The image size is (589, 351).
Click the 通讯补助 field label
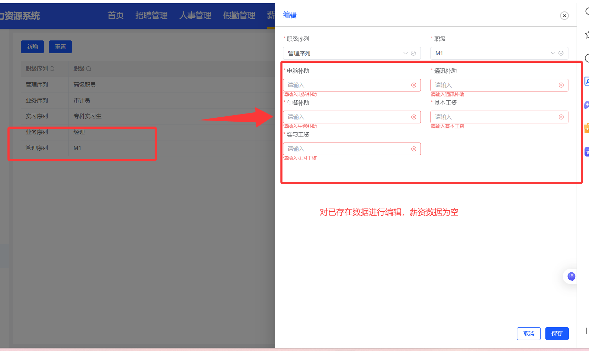pyautogui.click(x=445, y=71)
